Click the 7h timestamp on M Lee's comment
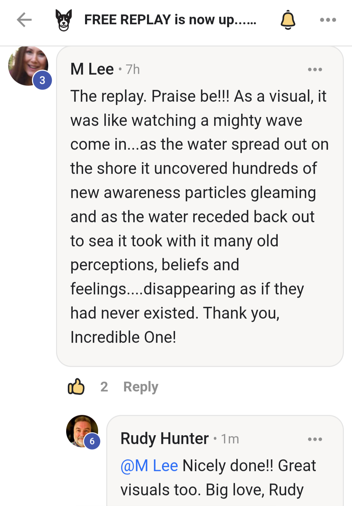 133,70
